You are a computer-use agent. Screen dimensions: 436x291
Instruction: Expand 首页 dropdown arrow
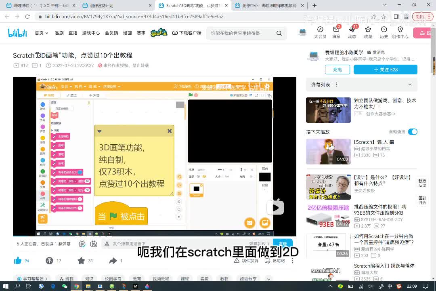pyautogui.click(x=47, y=33)
